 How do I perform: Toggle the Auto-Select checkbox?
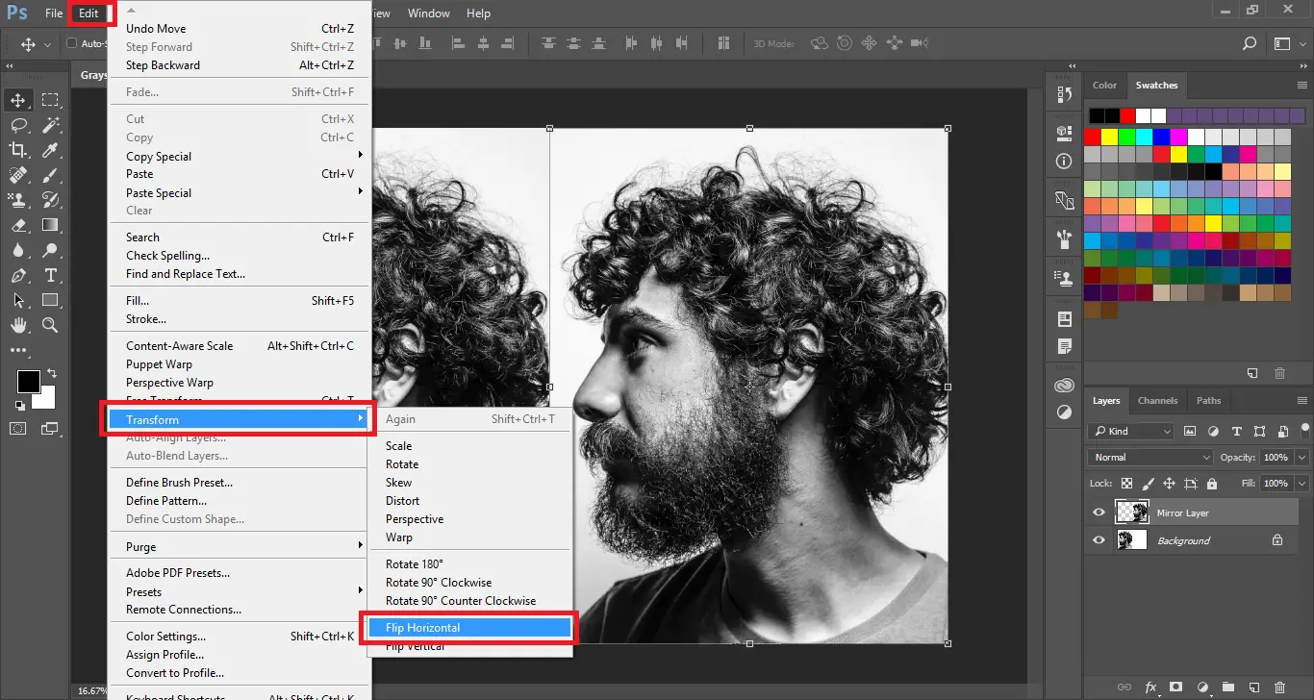click(71, 44)
